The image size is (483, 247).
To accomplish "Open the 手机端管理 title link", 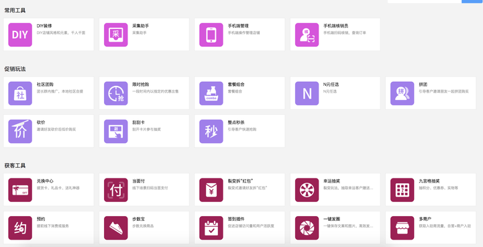I will [x=238, y=26].
